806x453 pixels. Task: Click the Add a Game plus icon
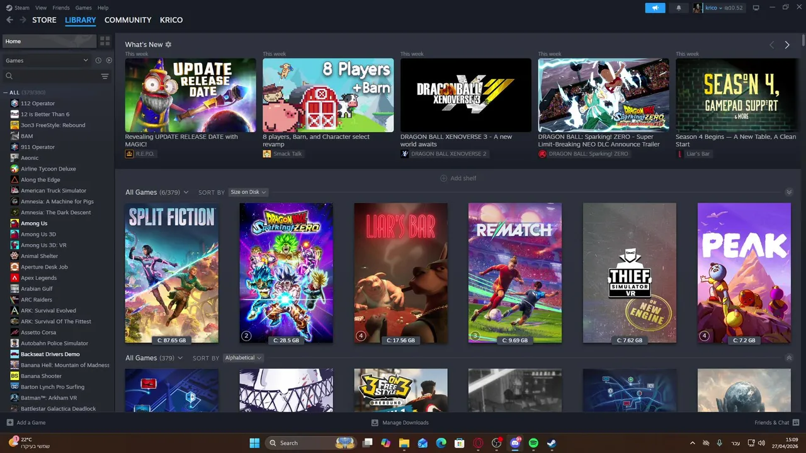[x=9, y=423]
